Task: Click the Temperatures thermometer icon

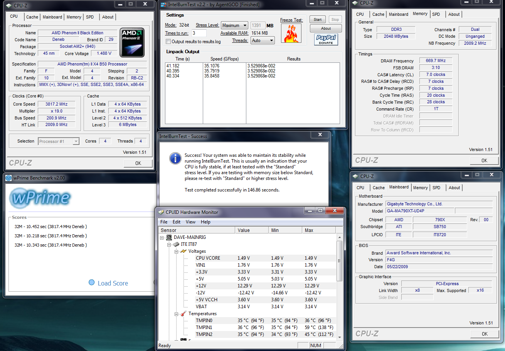Action: [x=183, y=314]
